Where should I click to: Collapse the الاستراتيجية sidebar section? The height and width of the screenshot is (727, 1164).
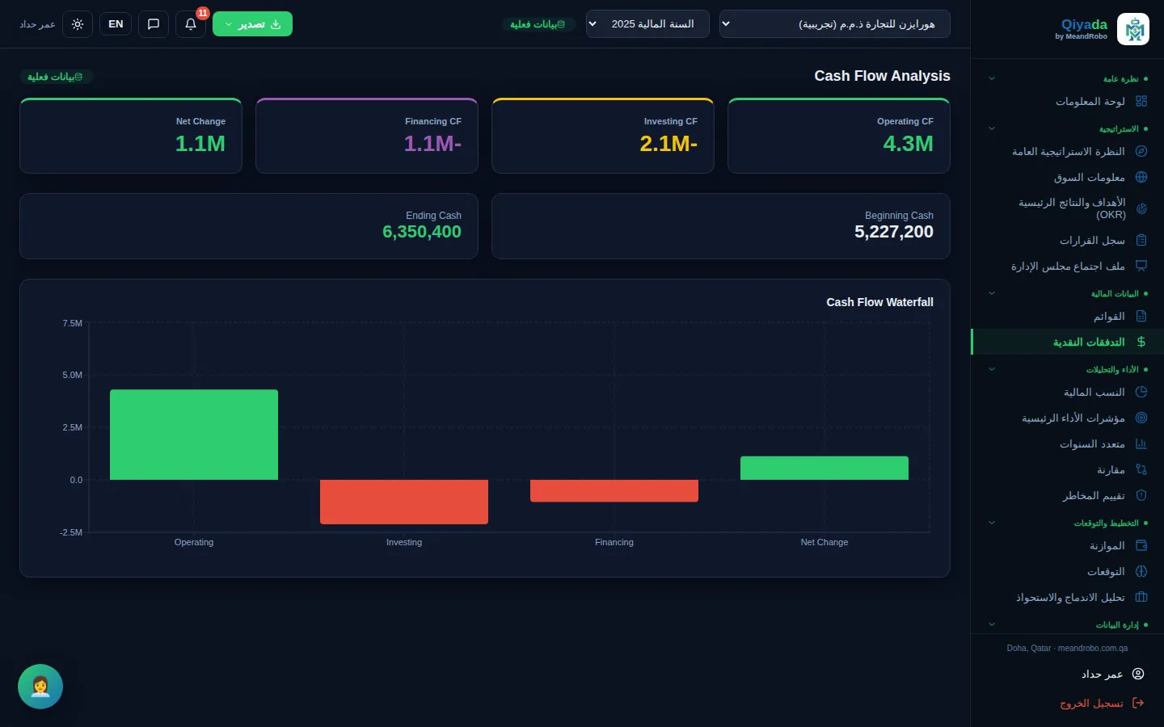tap(1069, 128)
